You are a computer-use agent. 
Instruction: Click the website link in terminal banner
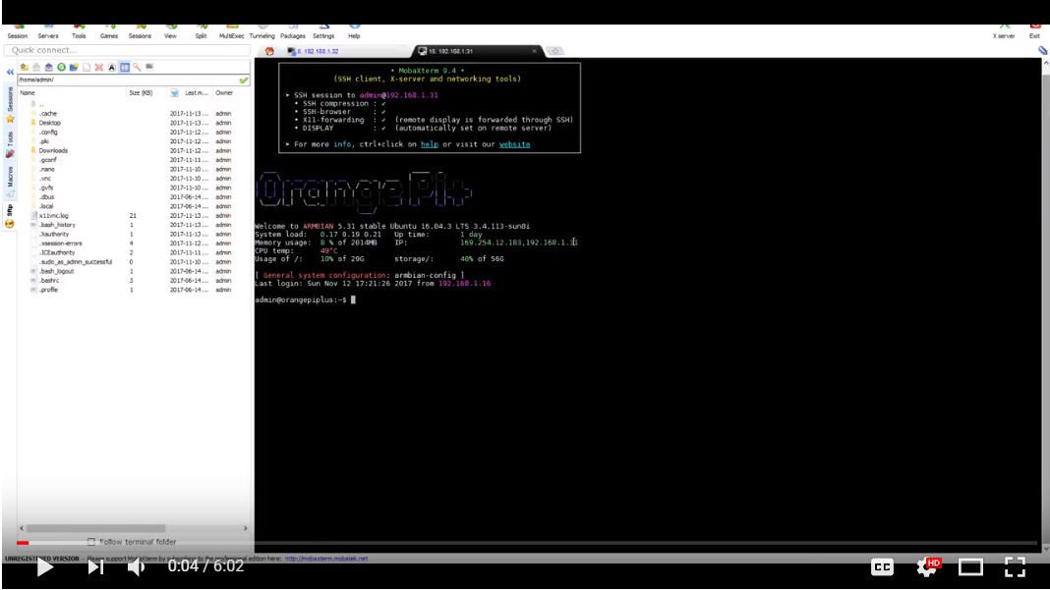[x=514, y=144]
